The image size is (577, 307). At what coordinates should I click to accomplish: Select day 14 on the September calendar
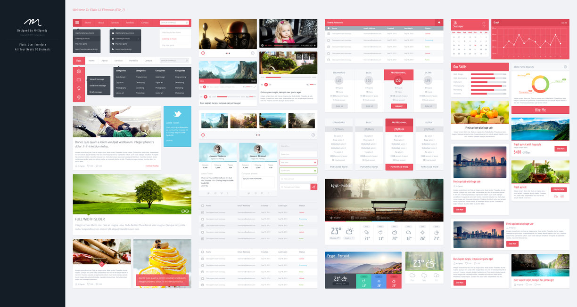(476, 45)
